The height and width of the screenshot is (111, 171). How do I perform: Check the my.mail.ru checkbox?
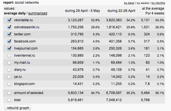[x=9, y=63]
